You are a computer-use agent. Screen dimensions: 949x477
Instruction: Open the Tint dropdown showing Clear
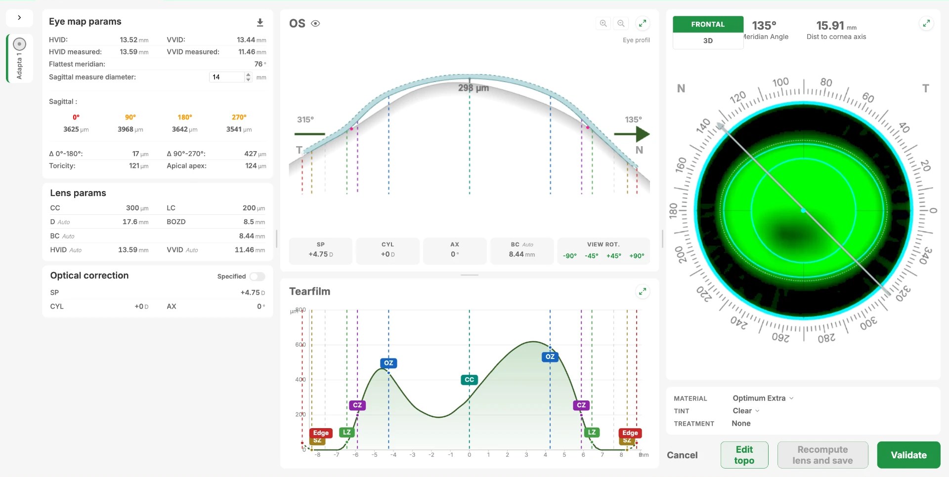[x=746, y=411]
